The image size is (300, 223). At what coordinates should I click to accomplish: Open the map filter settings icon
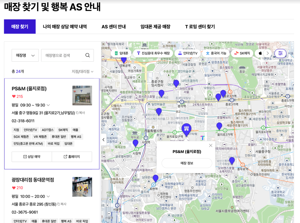click(280, 53)
